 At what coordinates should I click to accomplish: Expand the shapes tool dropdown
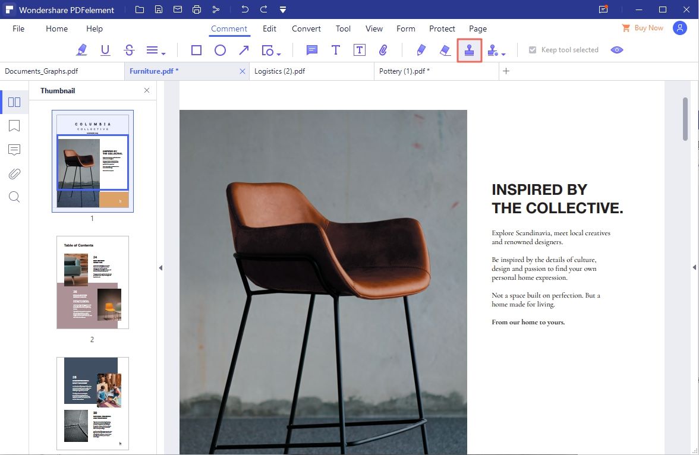[278, 53]
